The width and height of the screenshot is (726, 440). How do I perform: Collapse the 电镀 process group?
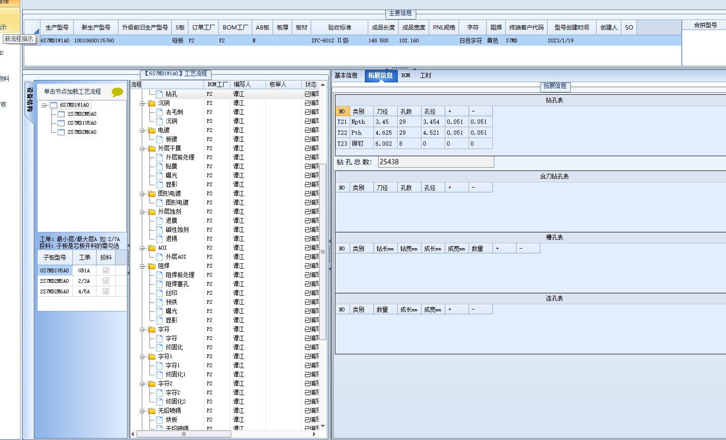[142, 130]
